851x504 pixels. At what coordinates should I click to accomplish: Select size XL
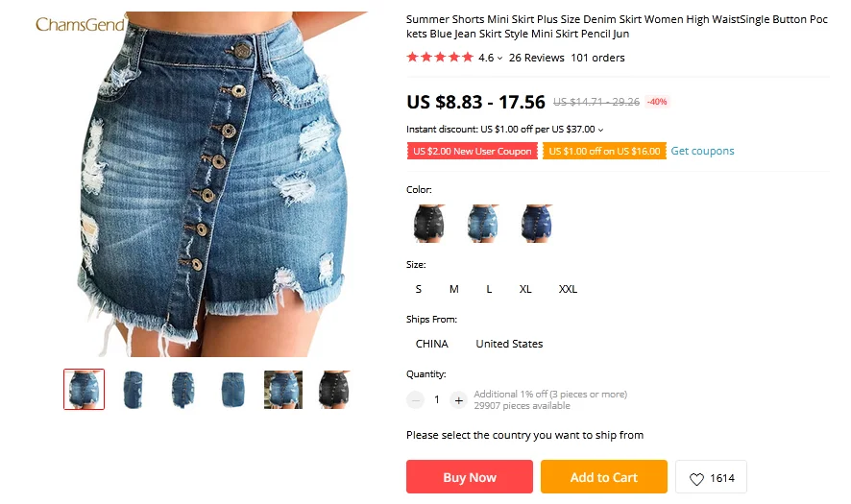(x=525, y=289)
